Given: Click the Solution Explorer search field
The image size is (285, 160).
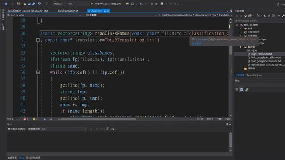Looking at the screenshot, I should click(x=260, y=21).
